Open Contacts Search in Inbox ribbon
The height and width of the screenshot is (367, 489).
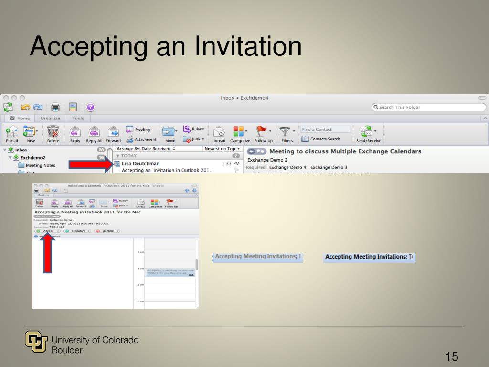[321, 139]
